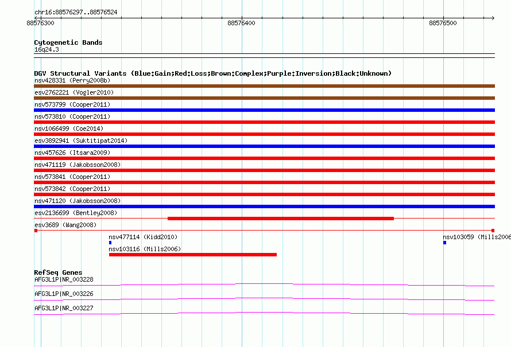The width and height of the screenshot is (511, 347).
Task: Click red bar beneath nsv1066499
Action: point(264,134)
